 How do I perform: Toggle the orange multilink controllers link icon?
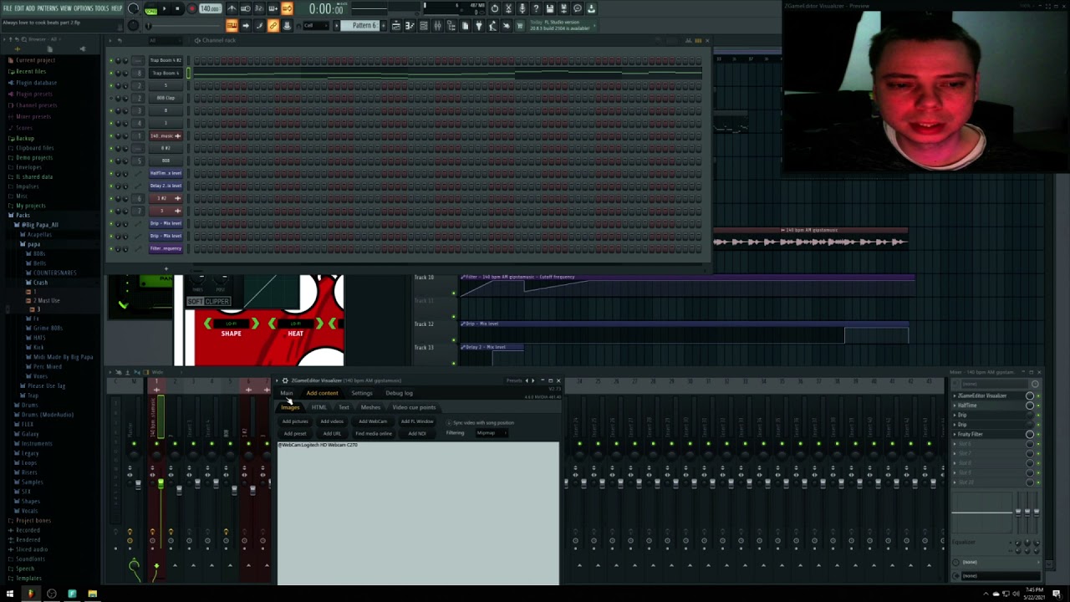273,26
